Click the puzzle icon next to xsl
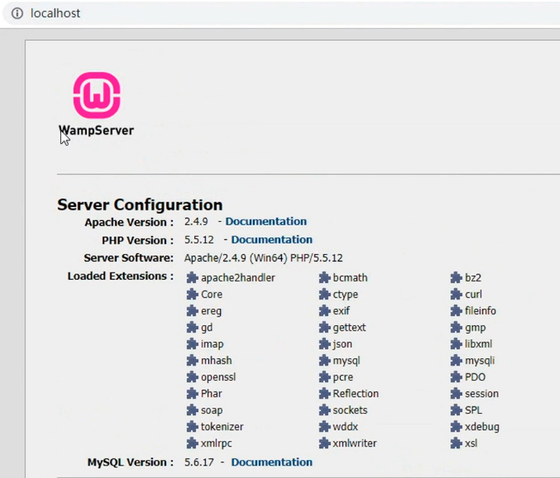Screen dimensions: 560x478 (x=456, y=444)
